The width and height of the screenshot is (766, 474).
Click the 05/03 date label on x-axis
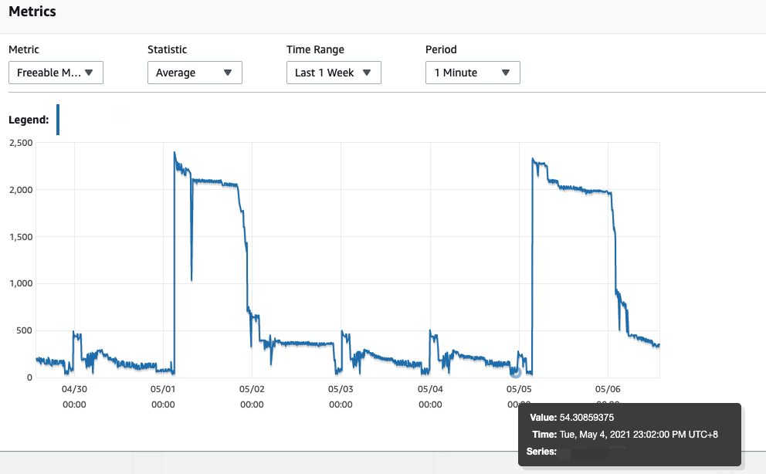[341, 390]
